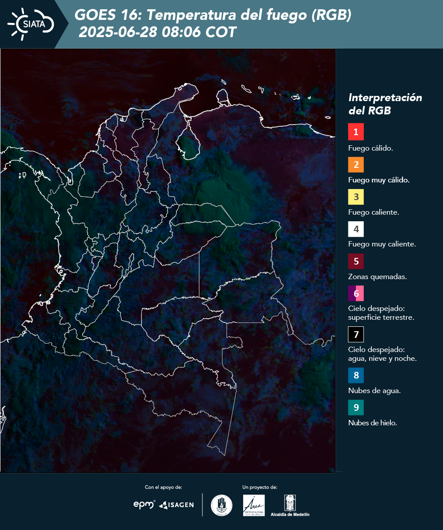
Task: Select the blue swatch numbered 8
Action: pos(356,375)
